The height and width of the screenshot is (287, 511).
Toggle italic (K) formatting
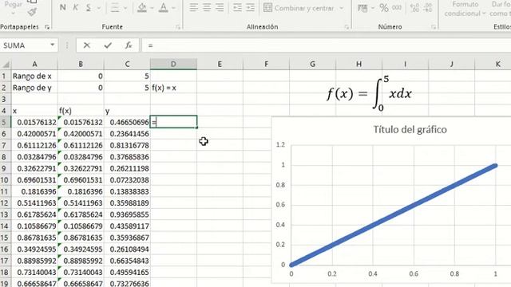(75, 7)
